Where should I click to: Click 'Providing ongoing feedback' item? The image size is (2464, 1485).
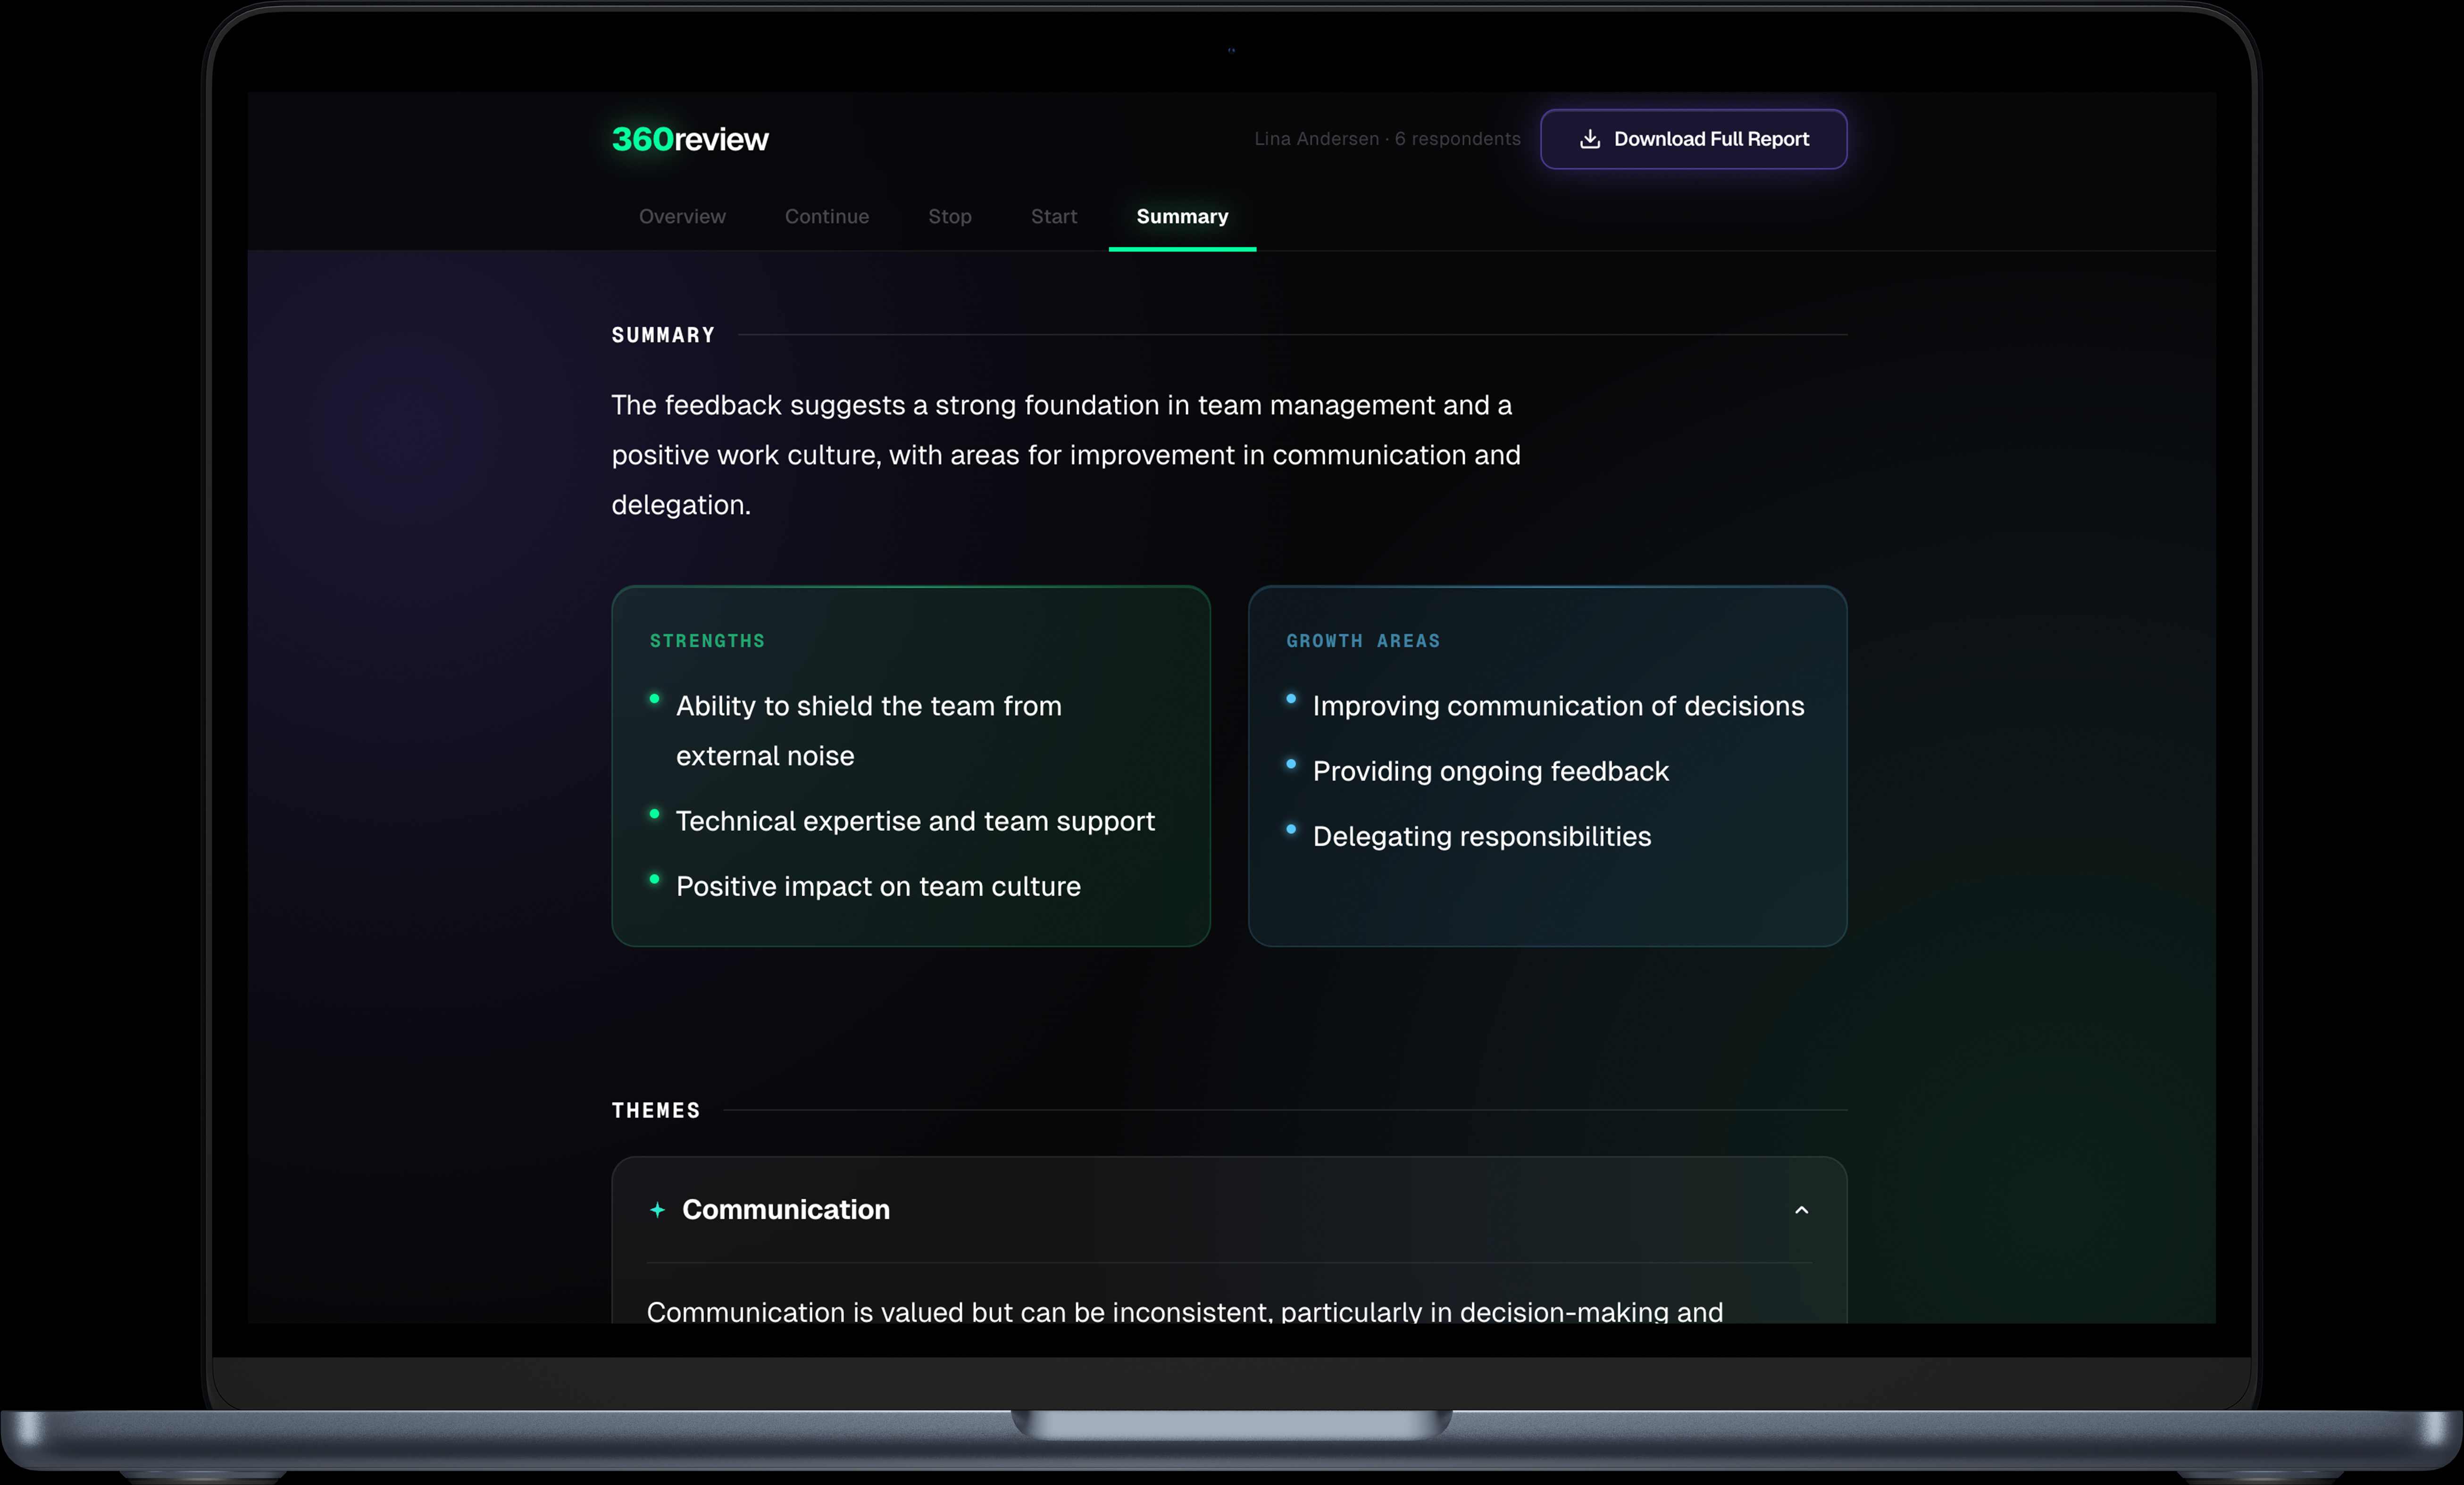pos(1490,772)
